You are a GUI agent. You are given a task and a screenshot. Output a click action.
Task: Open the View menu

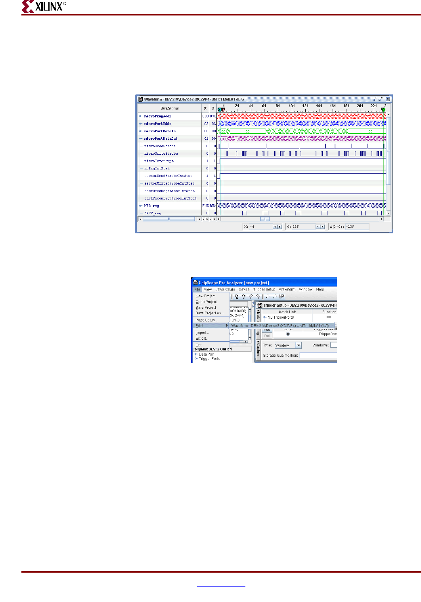(208, 289)
